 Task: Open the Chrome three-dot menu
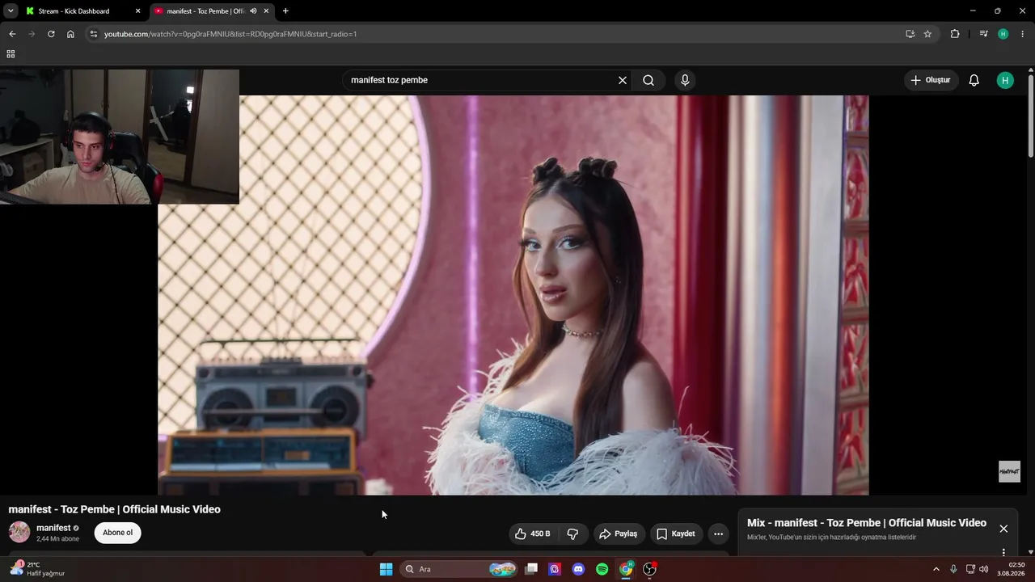pyautogui.click(x=1023, y=34)
